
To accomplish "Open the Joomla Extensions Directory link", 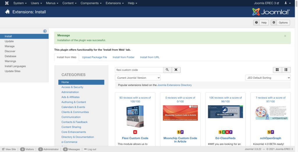I will pos(174,85).
